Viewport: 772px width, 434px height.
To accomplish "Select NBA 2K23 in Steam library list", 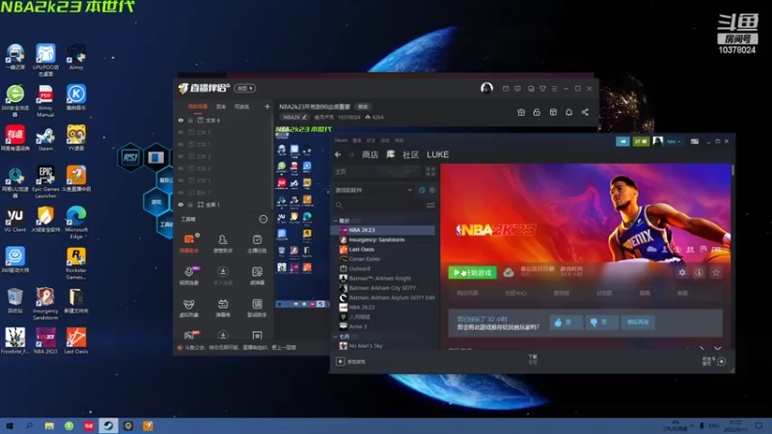I will (384, 230).
